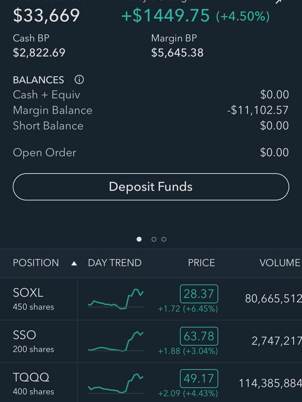This screenshot has width=302, height=402.
Task: Click the SSO price box 63.78
Action: pos(199,336)
